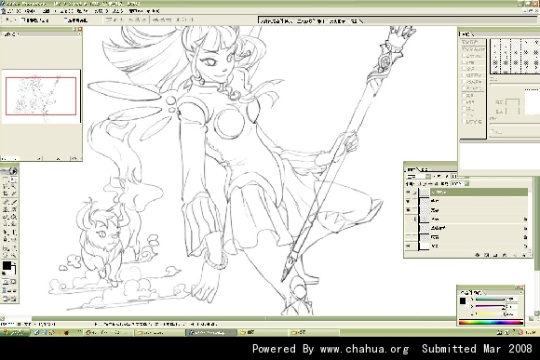Select the Path Selection tool
Image resolution: width=540 pixels, height=360 pixels.
[x=6, y=232]
